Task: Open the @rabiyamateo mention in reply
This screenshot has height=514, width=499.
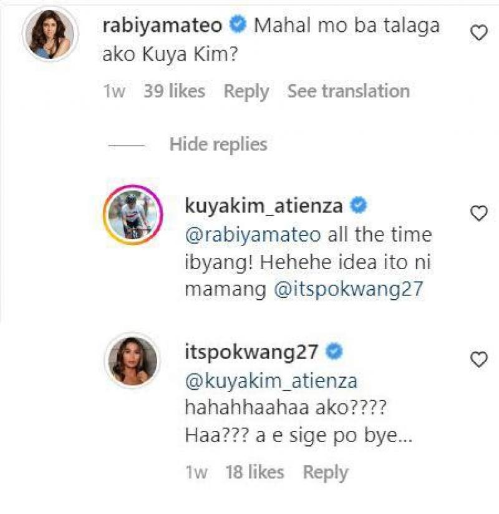Action: tap(253, 235)
